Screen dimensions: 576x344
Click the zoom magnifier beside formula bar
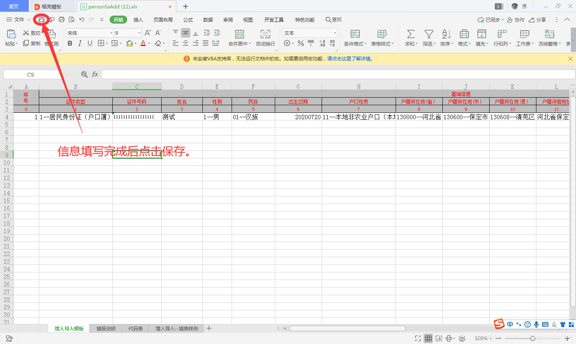coord(84,74)
